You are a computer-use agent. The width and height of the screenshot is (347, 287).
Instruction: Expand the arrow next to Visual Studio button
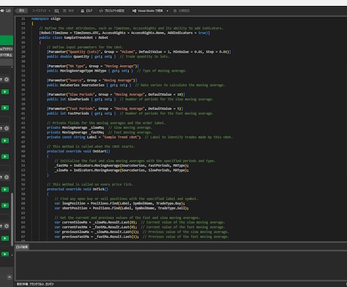[x=167, y=11]
